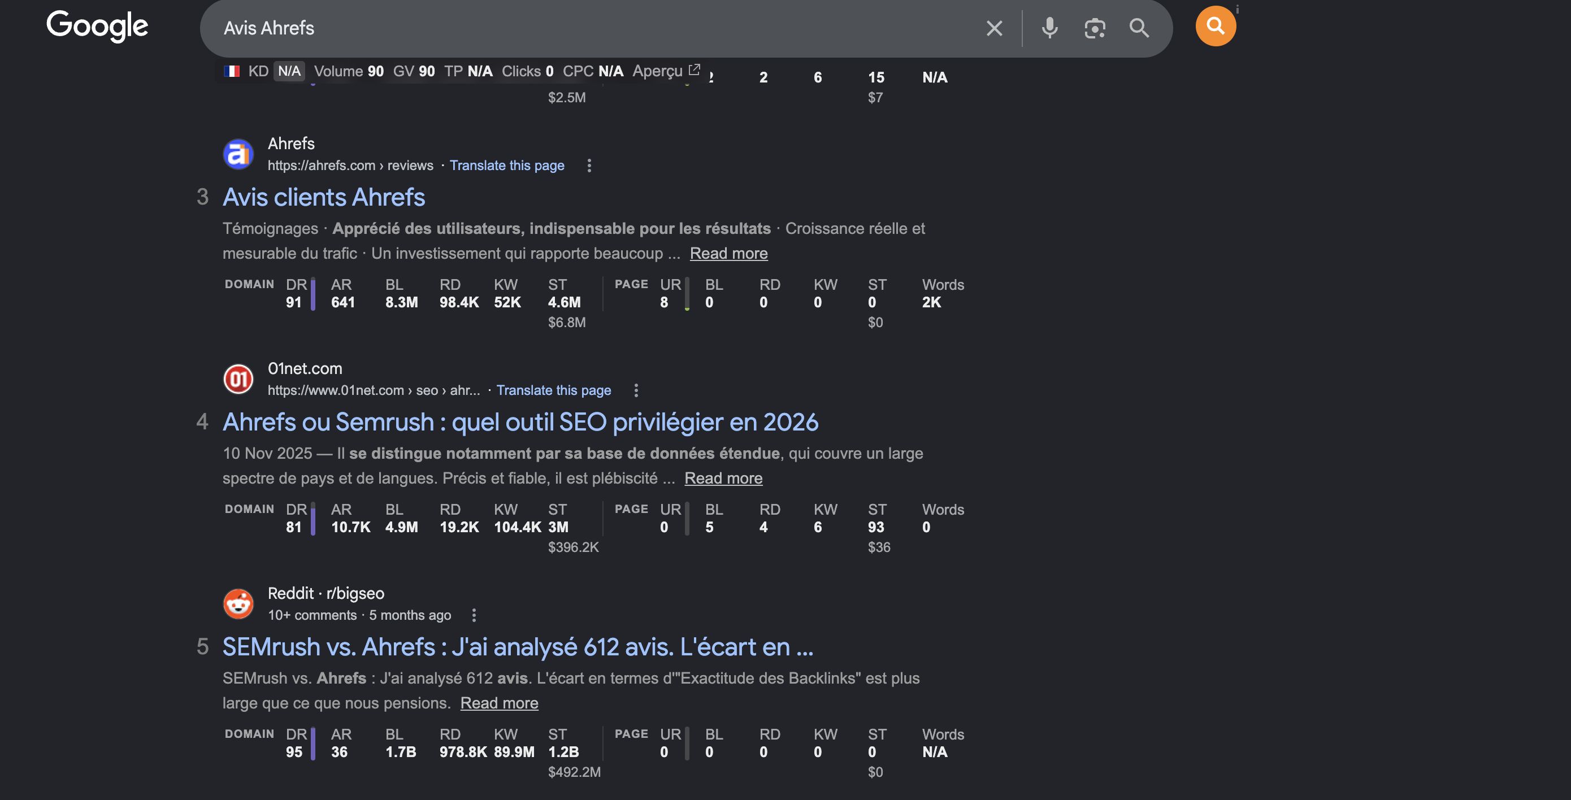Click page ST value 93 for 01net
The image size is (1571, 800).
tap(876, 528)
